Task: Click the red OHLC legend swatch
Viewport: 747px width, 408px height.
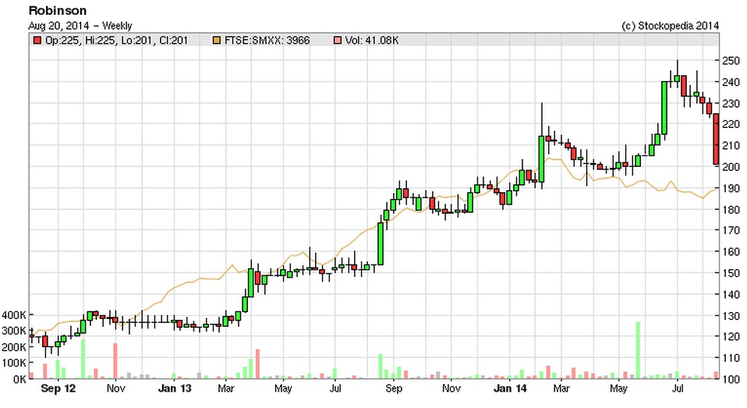Action: pyautogui.click(x=37, y=41)
